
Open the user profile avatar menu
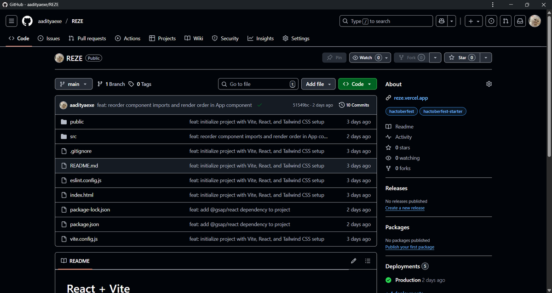[x=535, y=21]
